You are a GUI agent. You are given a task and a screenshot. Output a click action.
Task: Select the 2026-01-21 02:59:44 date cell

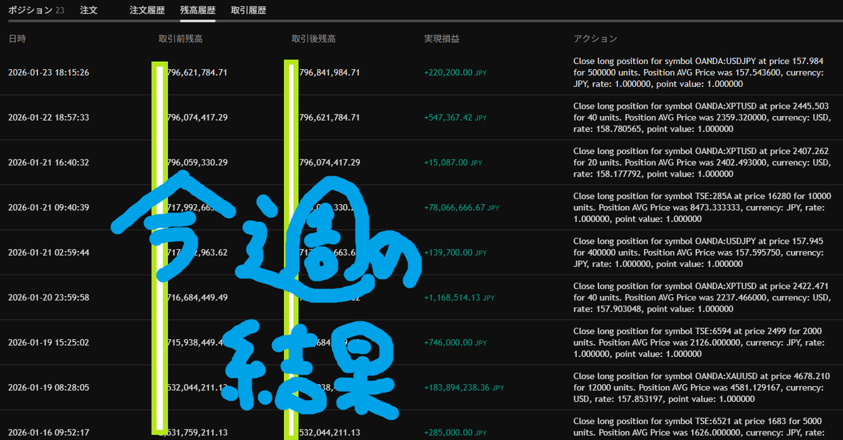[48, 252]
